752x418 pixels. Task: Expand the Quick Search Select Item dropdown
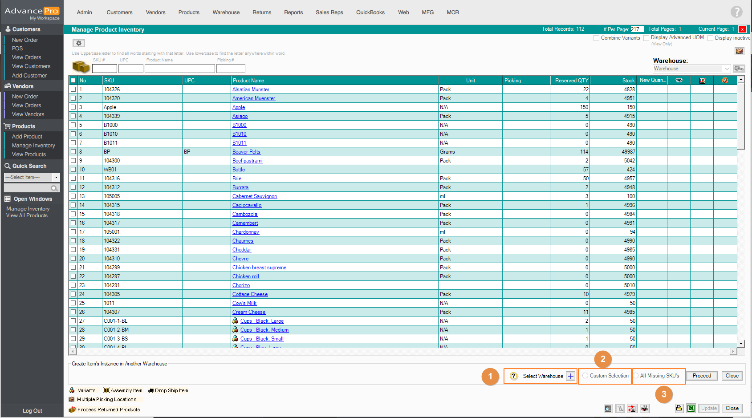tap(56, 177)
